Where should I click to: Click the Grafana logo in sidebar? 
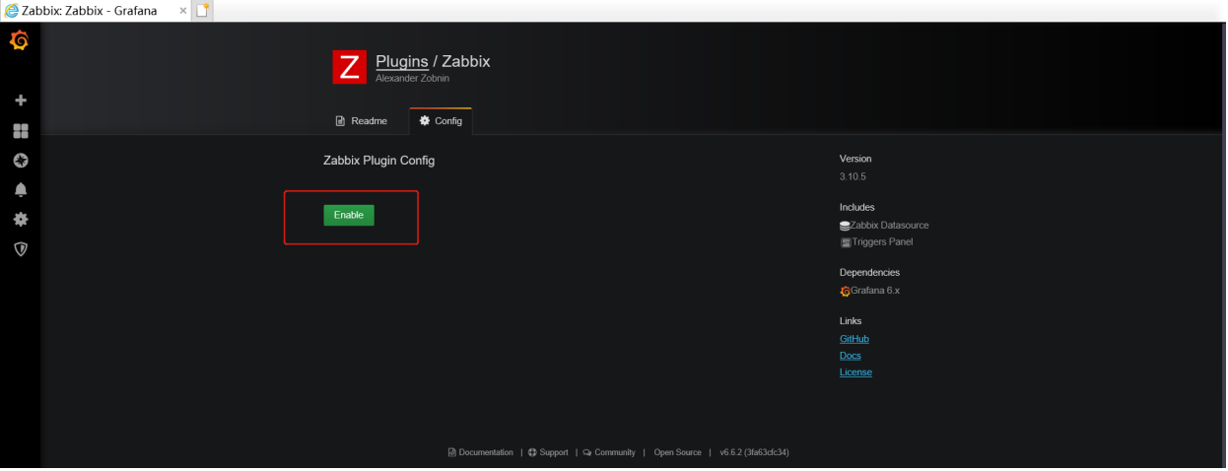[x=19, y=40]
